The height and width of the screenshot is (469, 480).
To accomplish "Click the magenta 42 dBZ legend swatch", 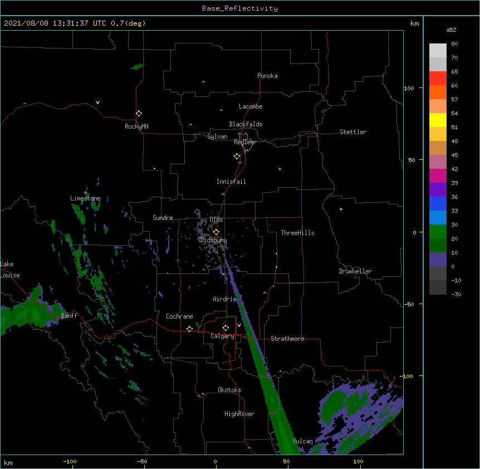I will click(x=438, y=175).
